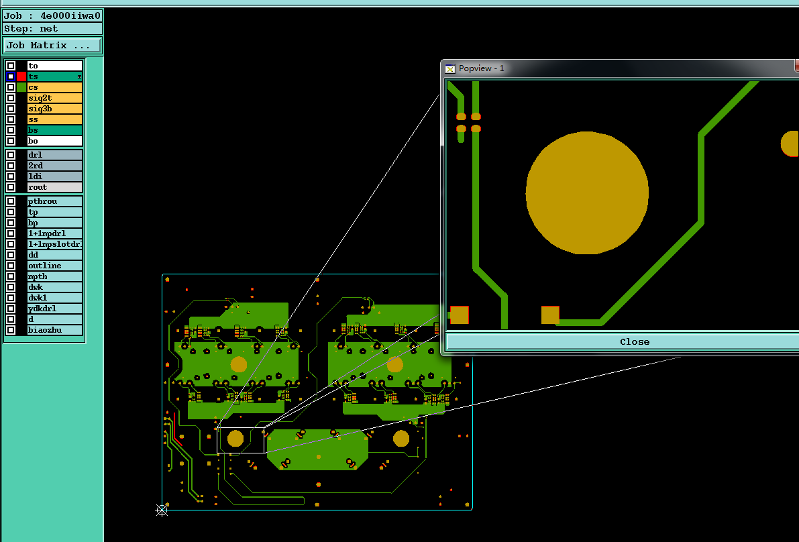799x542 pixels.
Task: Click the large gold circle in Popview
Action: click(x=587, y=193)
